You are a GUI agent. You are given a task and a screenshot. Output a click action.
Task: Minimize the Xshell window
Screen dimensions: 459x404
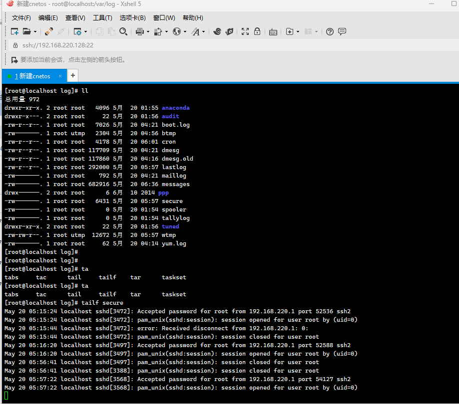coord(431,4)
